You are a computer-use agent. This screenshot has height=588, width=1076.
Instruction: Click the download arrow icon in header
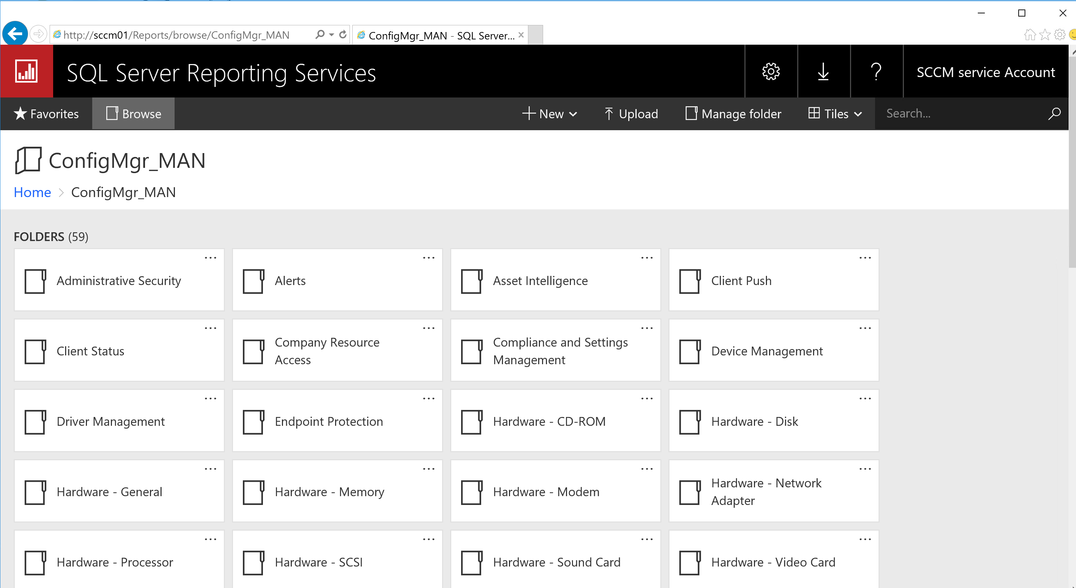[x=823, y=72]
